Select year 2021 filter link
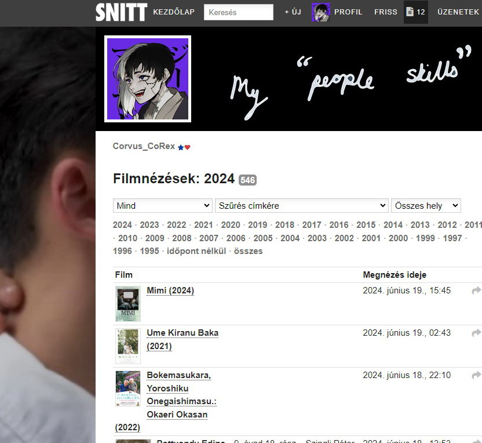Image resolution: width=482 pixels, height=443 pixels. (x=203, y=225)
